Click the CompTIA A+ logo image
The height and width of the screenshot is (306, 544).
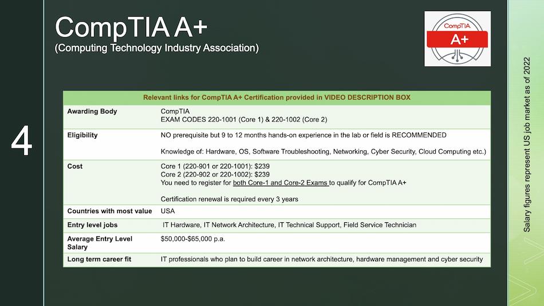tap(457, 38)
